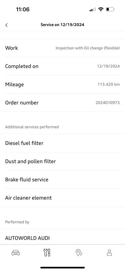
Task: Tap the Service on 12/19/2024 title
Action: pyautogui.click(x=62, y=25)
